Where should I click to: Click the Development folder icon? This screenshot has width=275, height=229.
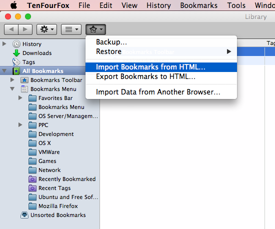(x=32, y=134)
